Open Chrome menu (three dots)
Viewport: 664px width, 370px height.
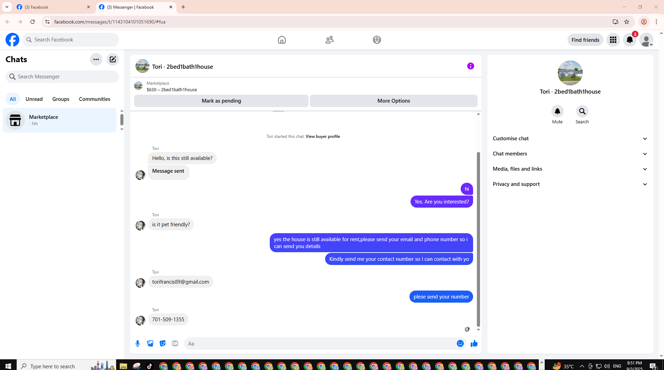(656, 22)
